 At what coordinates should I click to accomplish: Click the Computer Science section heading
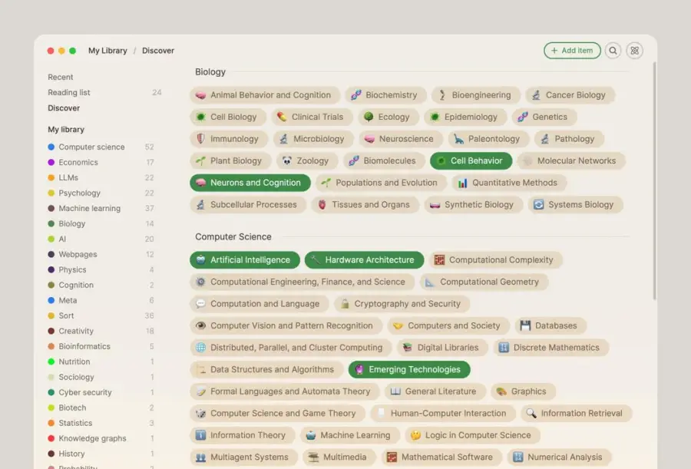click(x=233, y=236)
